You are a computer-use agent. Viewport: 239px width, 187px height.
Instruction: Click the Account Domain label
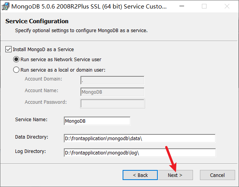[x=43, y=79]
